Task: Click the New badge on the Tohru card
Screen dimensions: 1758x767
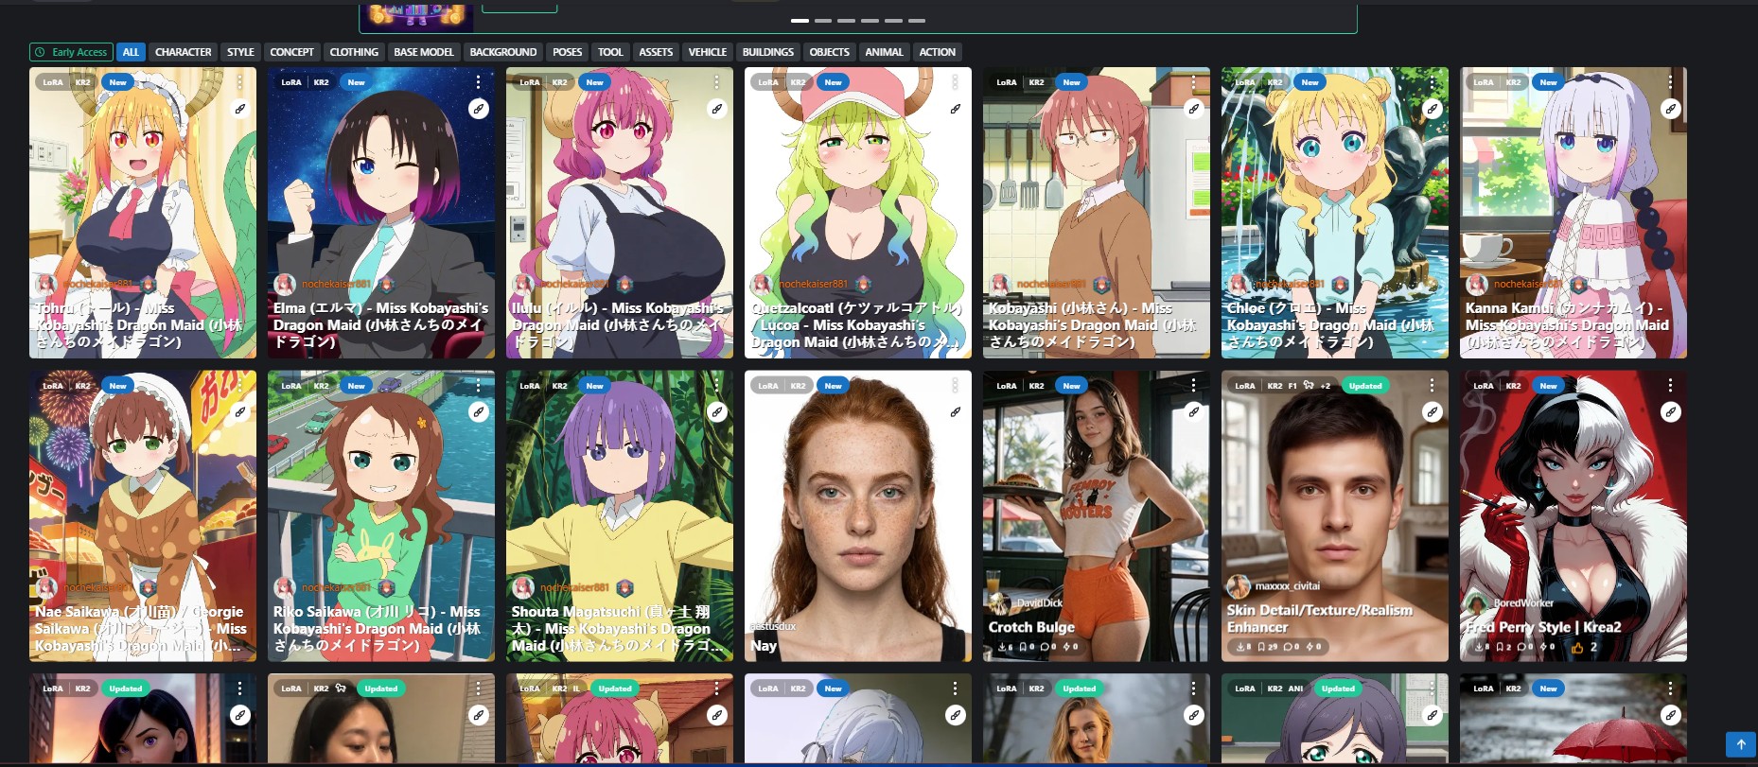Action: click(117, 82)
